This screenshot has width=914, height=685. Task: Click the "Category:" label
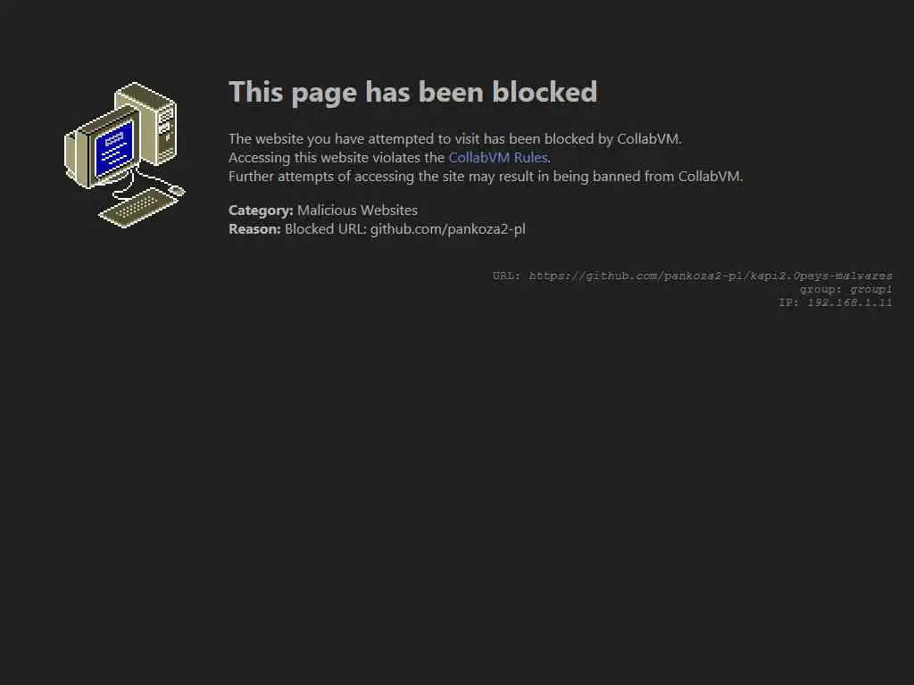[261, 210]
